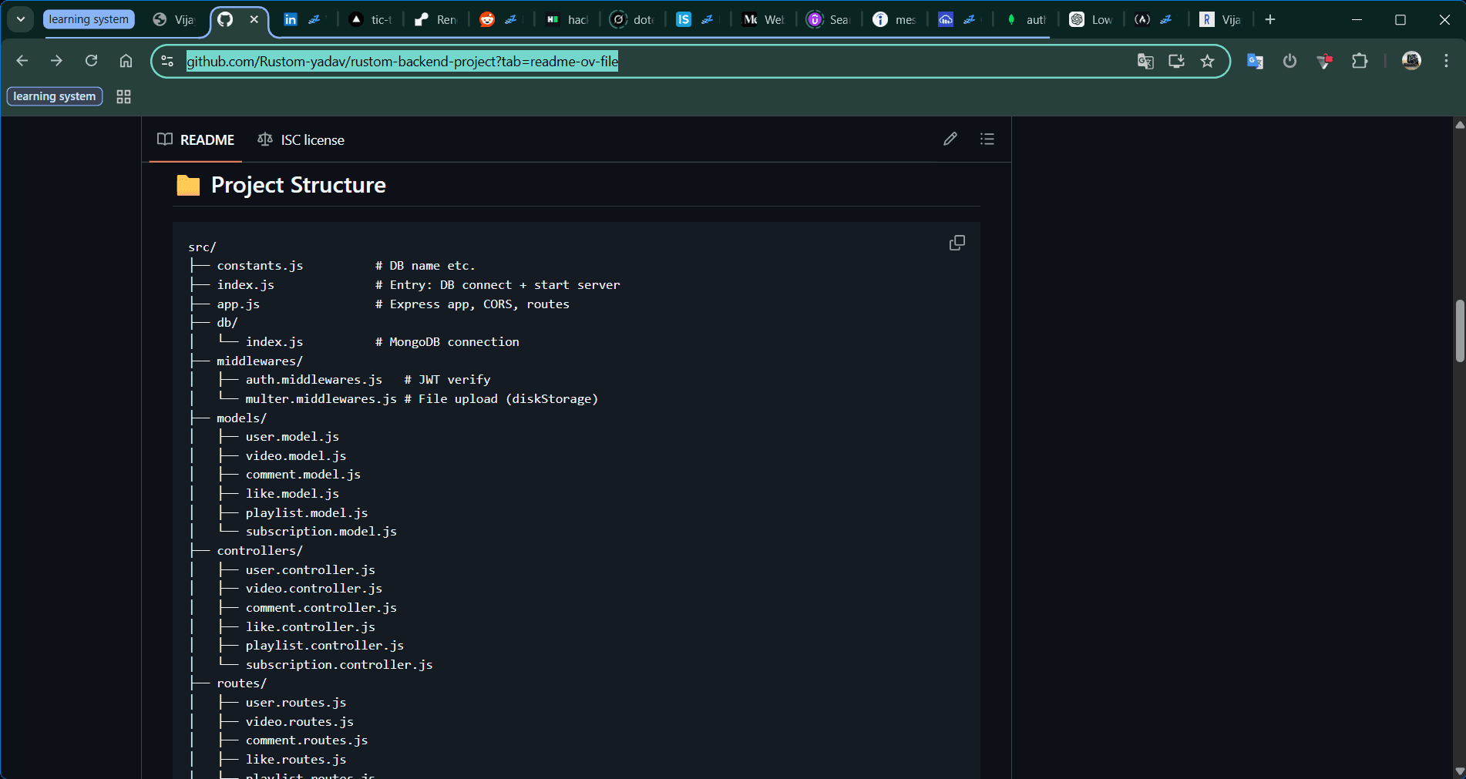Switch to the Ren browser tab

click(x=435, y=19)
